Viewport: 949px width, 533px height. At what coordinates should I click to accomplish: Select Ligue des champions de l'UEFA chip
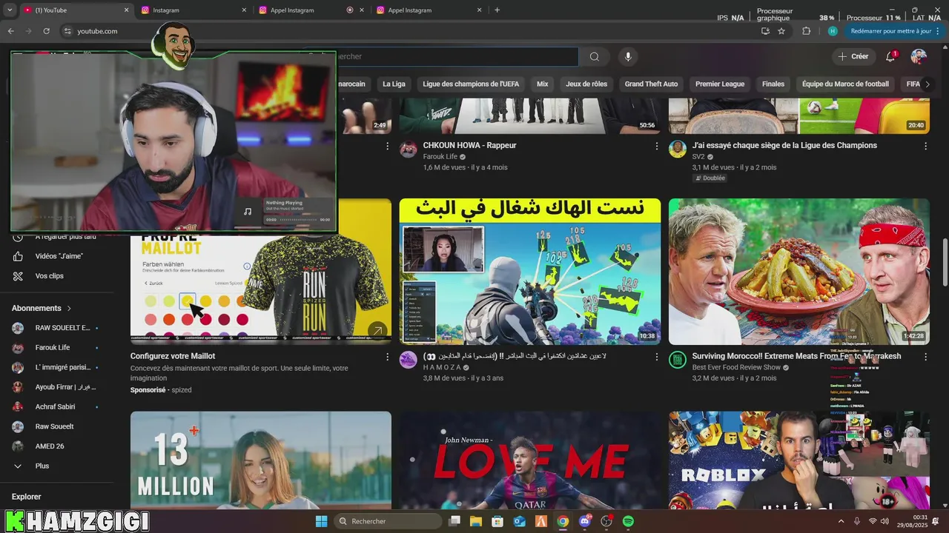[471, 84]
